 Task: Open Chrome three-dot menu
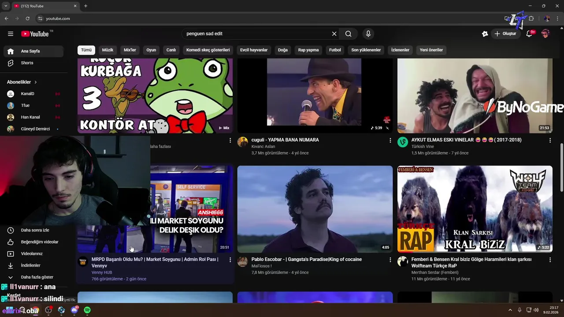pyautogui.click(x=557, y=18)
